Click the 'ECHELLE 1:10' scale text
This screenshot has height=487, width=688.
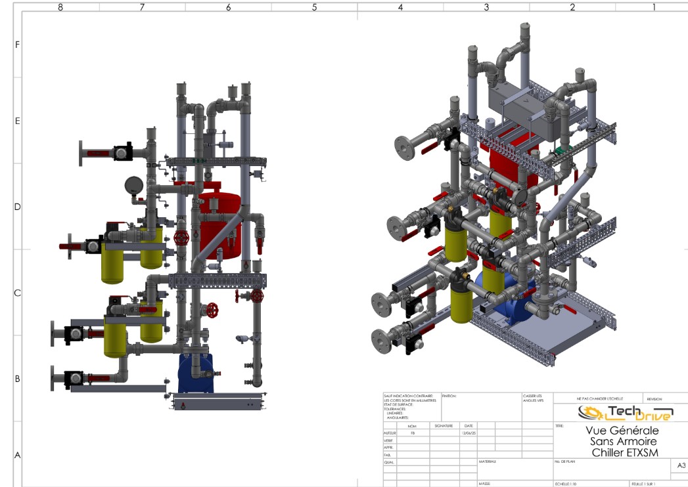tap(566, 484)
